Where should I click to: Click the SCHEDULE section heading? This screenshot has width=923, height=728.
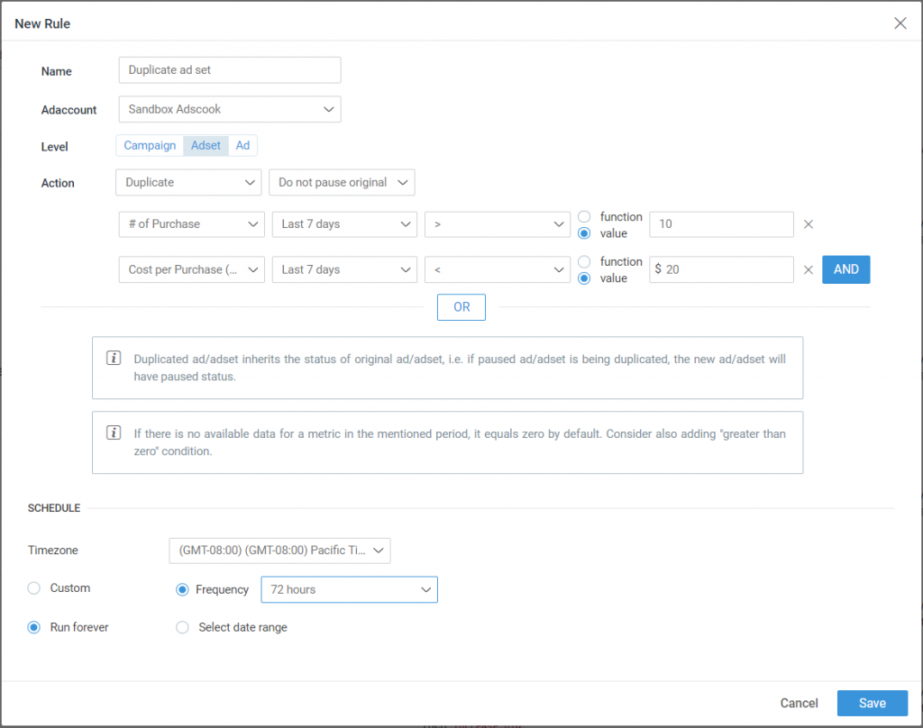click(x=53, y=508)
